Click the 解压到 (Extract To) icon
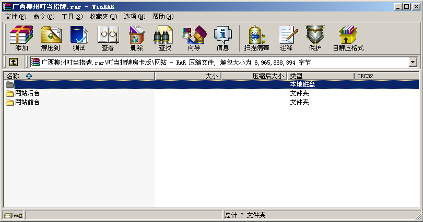This screenshot has width=423, height=222. point(50,38)
